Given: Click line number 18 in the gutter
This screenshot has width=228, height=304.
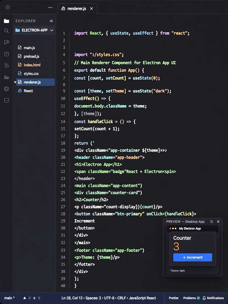Looking at the screenshot, I should (63, 143).
